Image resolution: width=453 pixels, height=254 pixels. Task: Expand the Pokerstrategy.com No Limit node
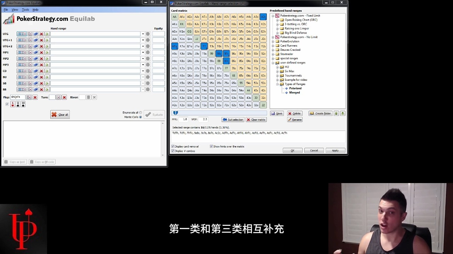click(273, 37)
